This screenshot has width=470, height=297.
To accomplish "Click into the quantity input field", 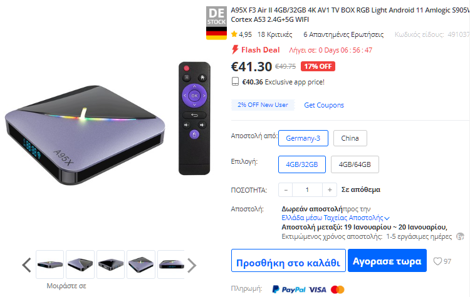I will [307, 190].
